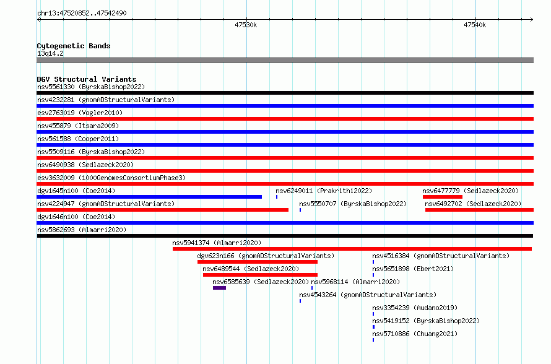
Task: Click the small nsv4543264 blue marker
Action: [x=300, y=301]
